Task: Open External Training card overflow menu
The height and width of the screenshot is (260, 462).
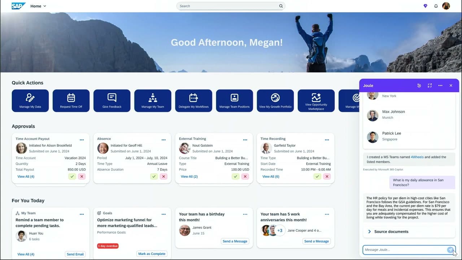Action: pos(245,140)
